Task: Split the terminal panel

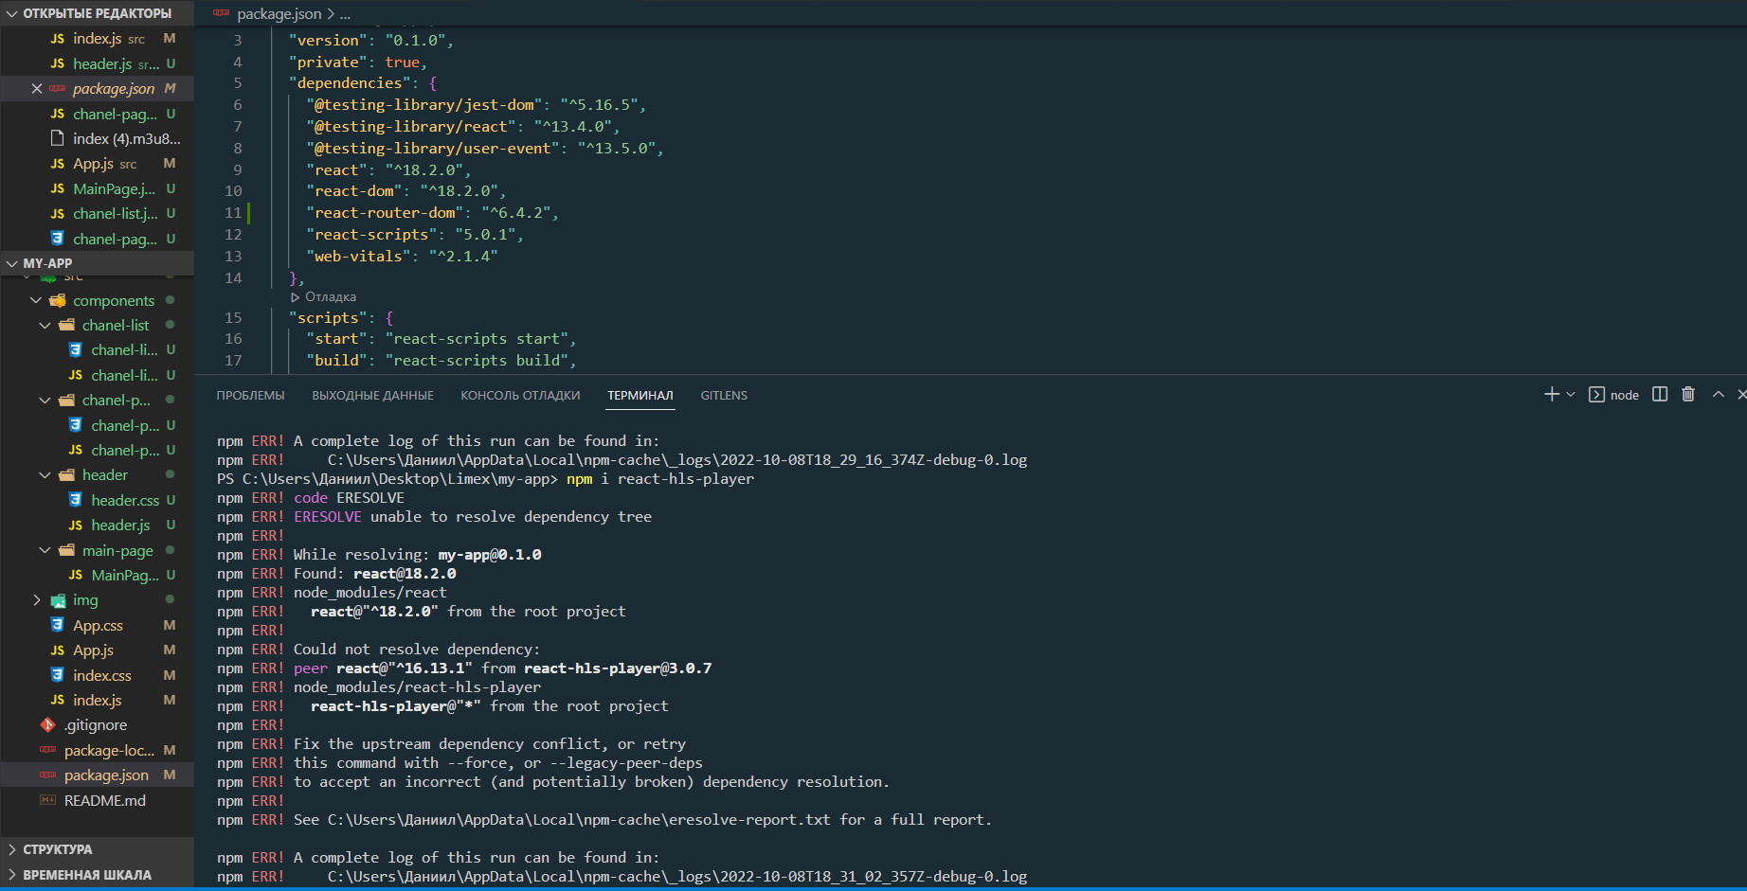Action: point(1660,395)
